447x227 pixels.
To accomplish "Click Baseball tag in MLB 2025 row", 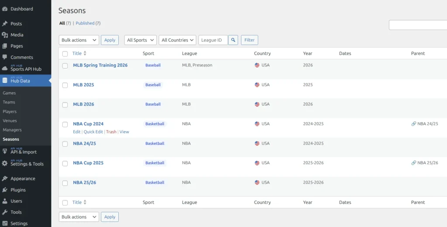I will coord(153,85).
